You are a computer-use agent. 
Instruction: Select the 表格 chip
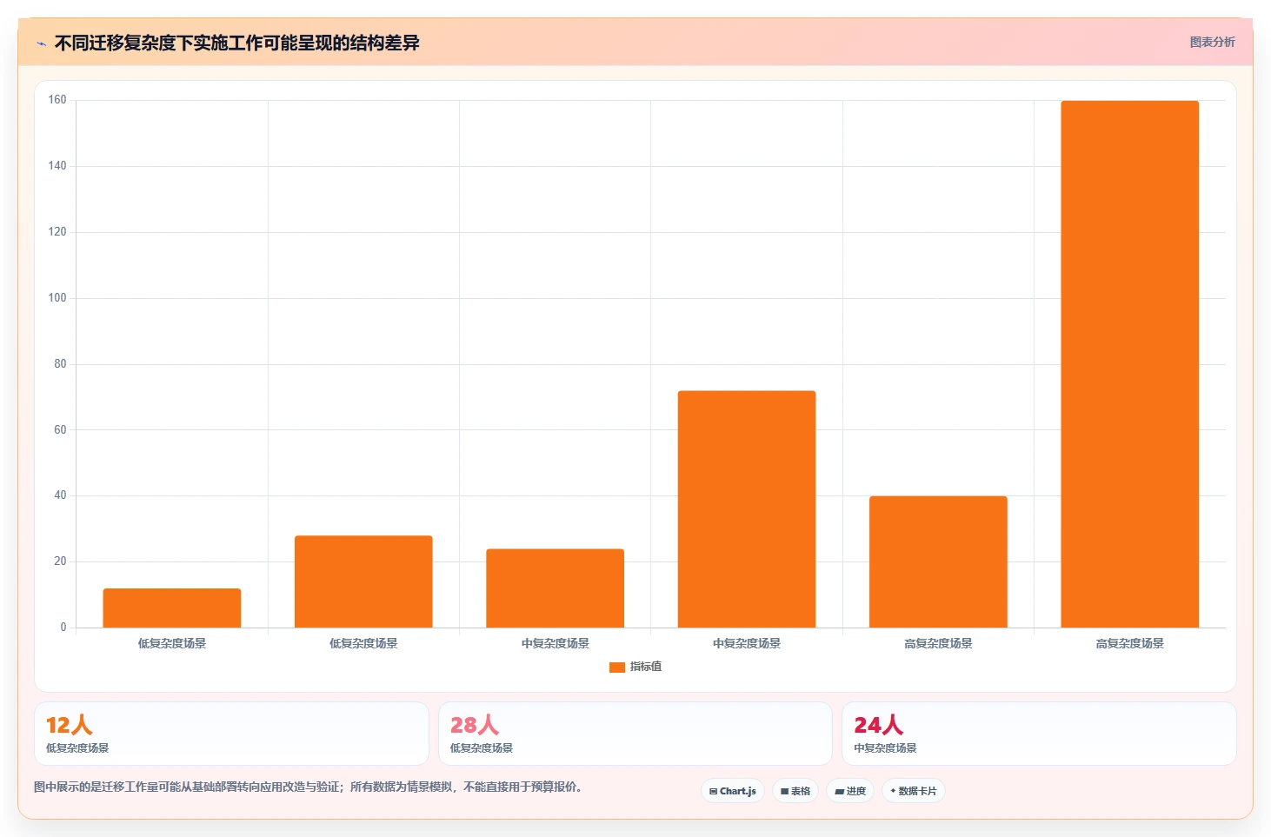tap(795, 791)
